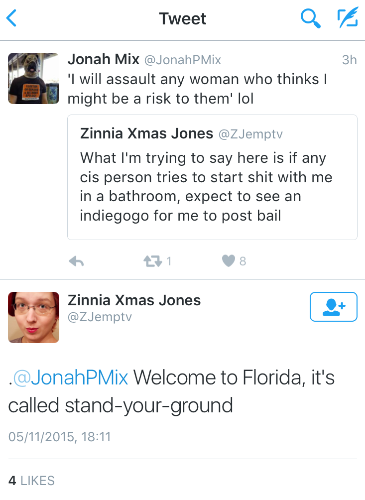
Task: Open Zinnia Xmas Jones profile photo
Action: click(33, 317)
